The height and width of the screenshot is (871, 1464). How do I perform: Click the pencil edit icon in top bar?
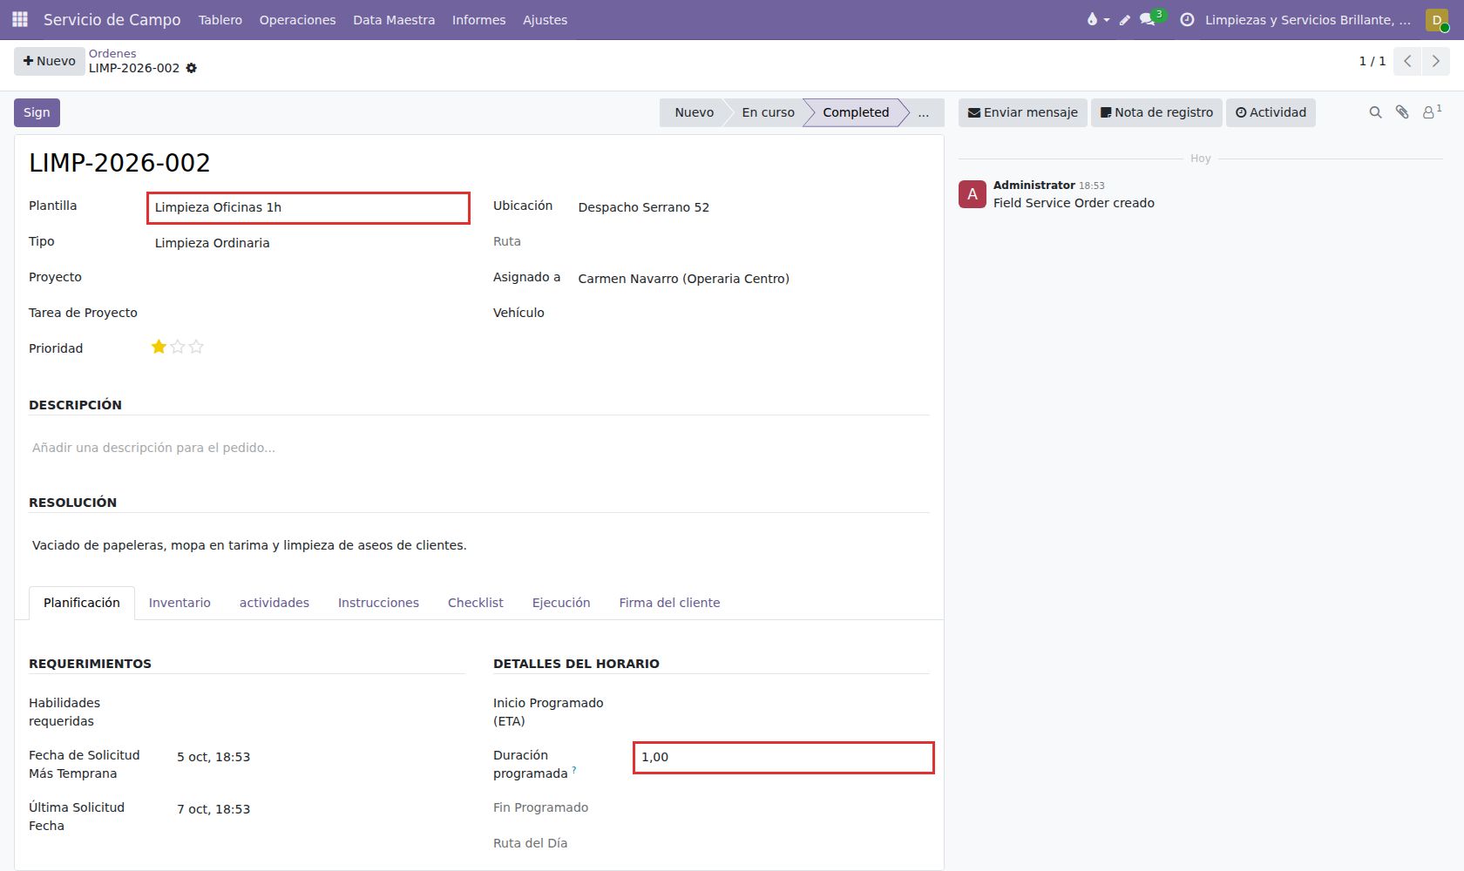pos(1125,19)
